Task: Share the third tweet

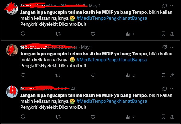Action: [172, 117]
